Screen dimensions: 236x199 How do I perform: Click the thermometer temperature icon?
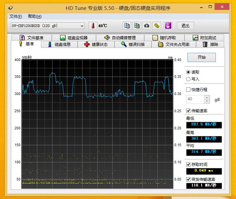[x=93, y=26]
